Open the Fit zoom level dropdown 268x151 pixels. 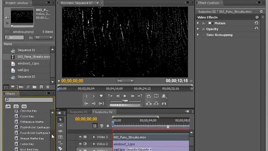click(x=125, y=81)
